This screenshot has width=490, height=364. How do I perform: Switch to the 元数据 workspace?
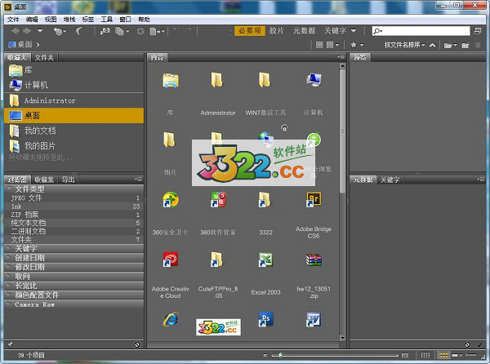click(x=304, y=30)
